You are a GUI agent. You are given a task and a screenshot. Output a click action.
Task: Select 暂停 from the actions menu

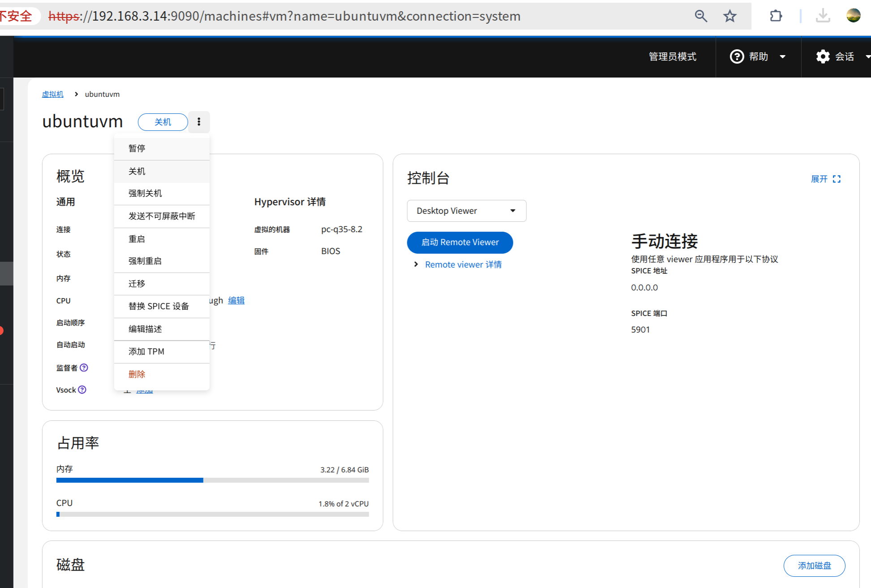[x=162, y=148]
